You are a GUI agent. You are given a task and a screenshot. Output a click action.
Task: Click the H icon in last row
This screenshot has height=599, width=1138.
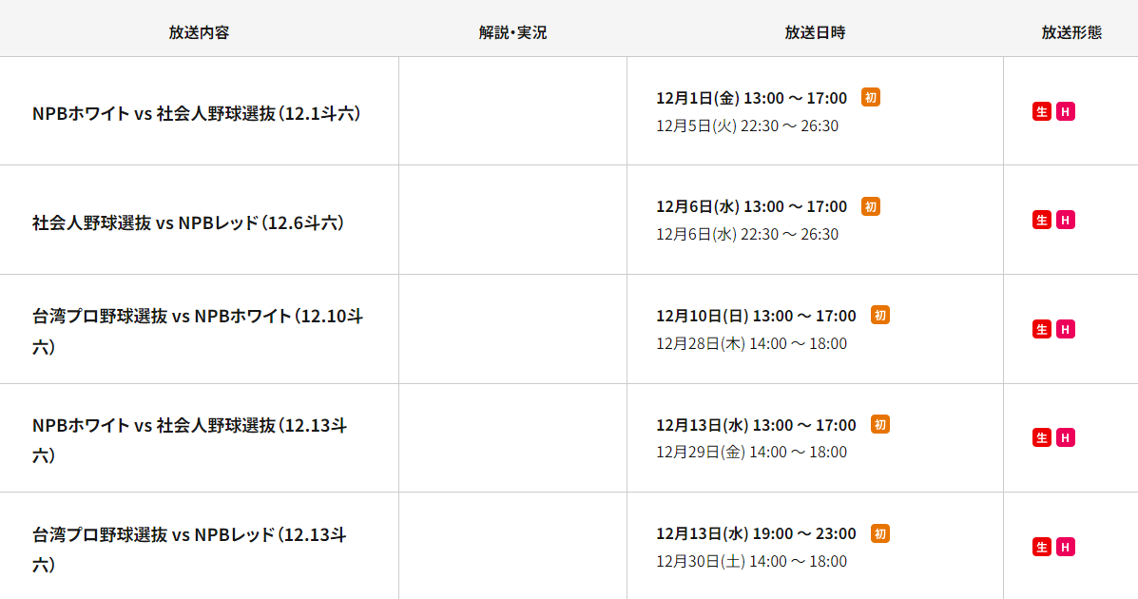click(x=1066, y=547)
